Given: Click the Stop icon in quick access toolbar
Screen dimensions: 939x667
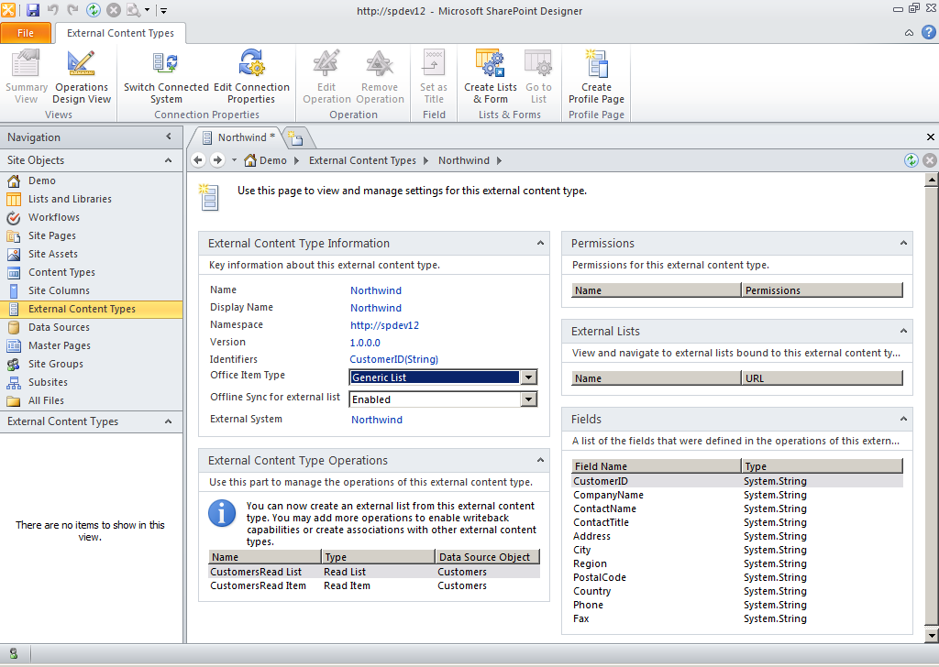Looking at the screenshot, I should click(114, 9).
